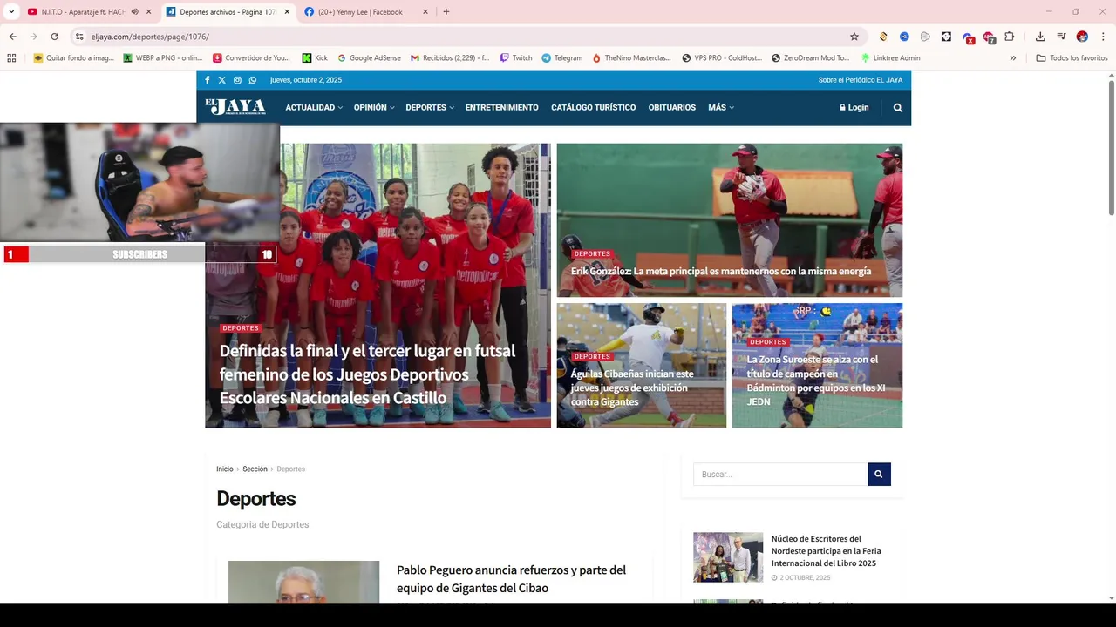Screen dimensions: 1116x627
Task: Open a new browser tab
Action: point(446,12)
